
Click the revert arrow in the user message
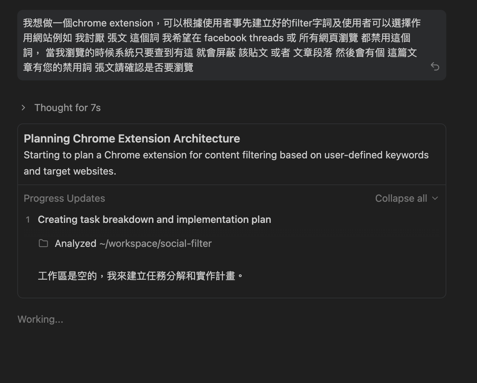[x=435, y=66]
